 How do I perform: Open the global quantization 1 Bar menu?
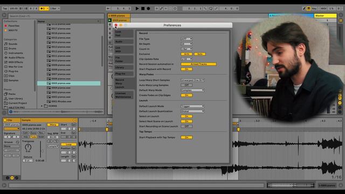point(55,9)
